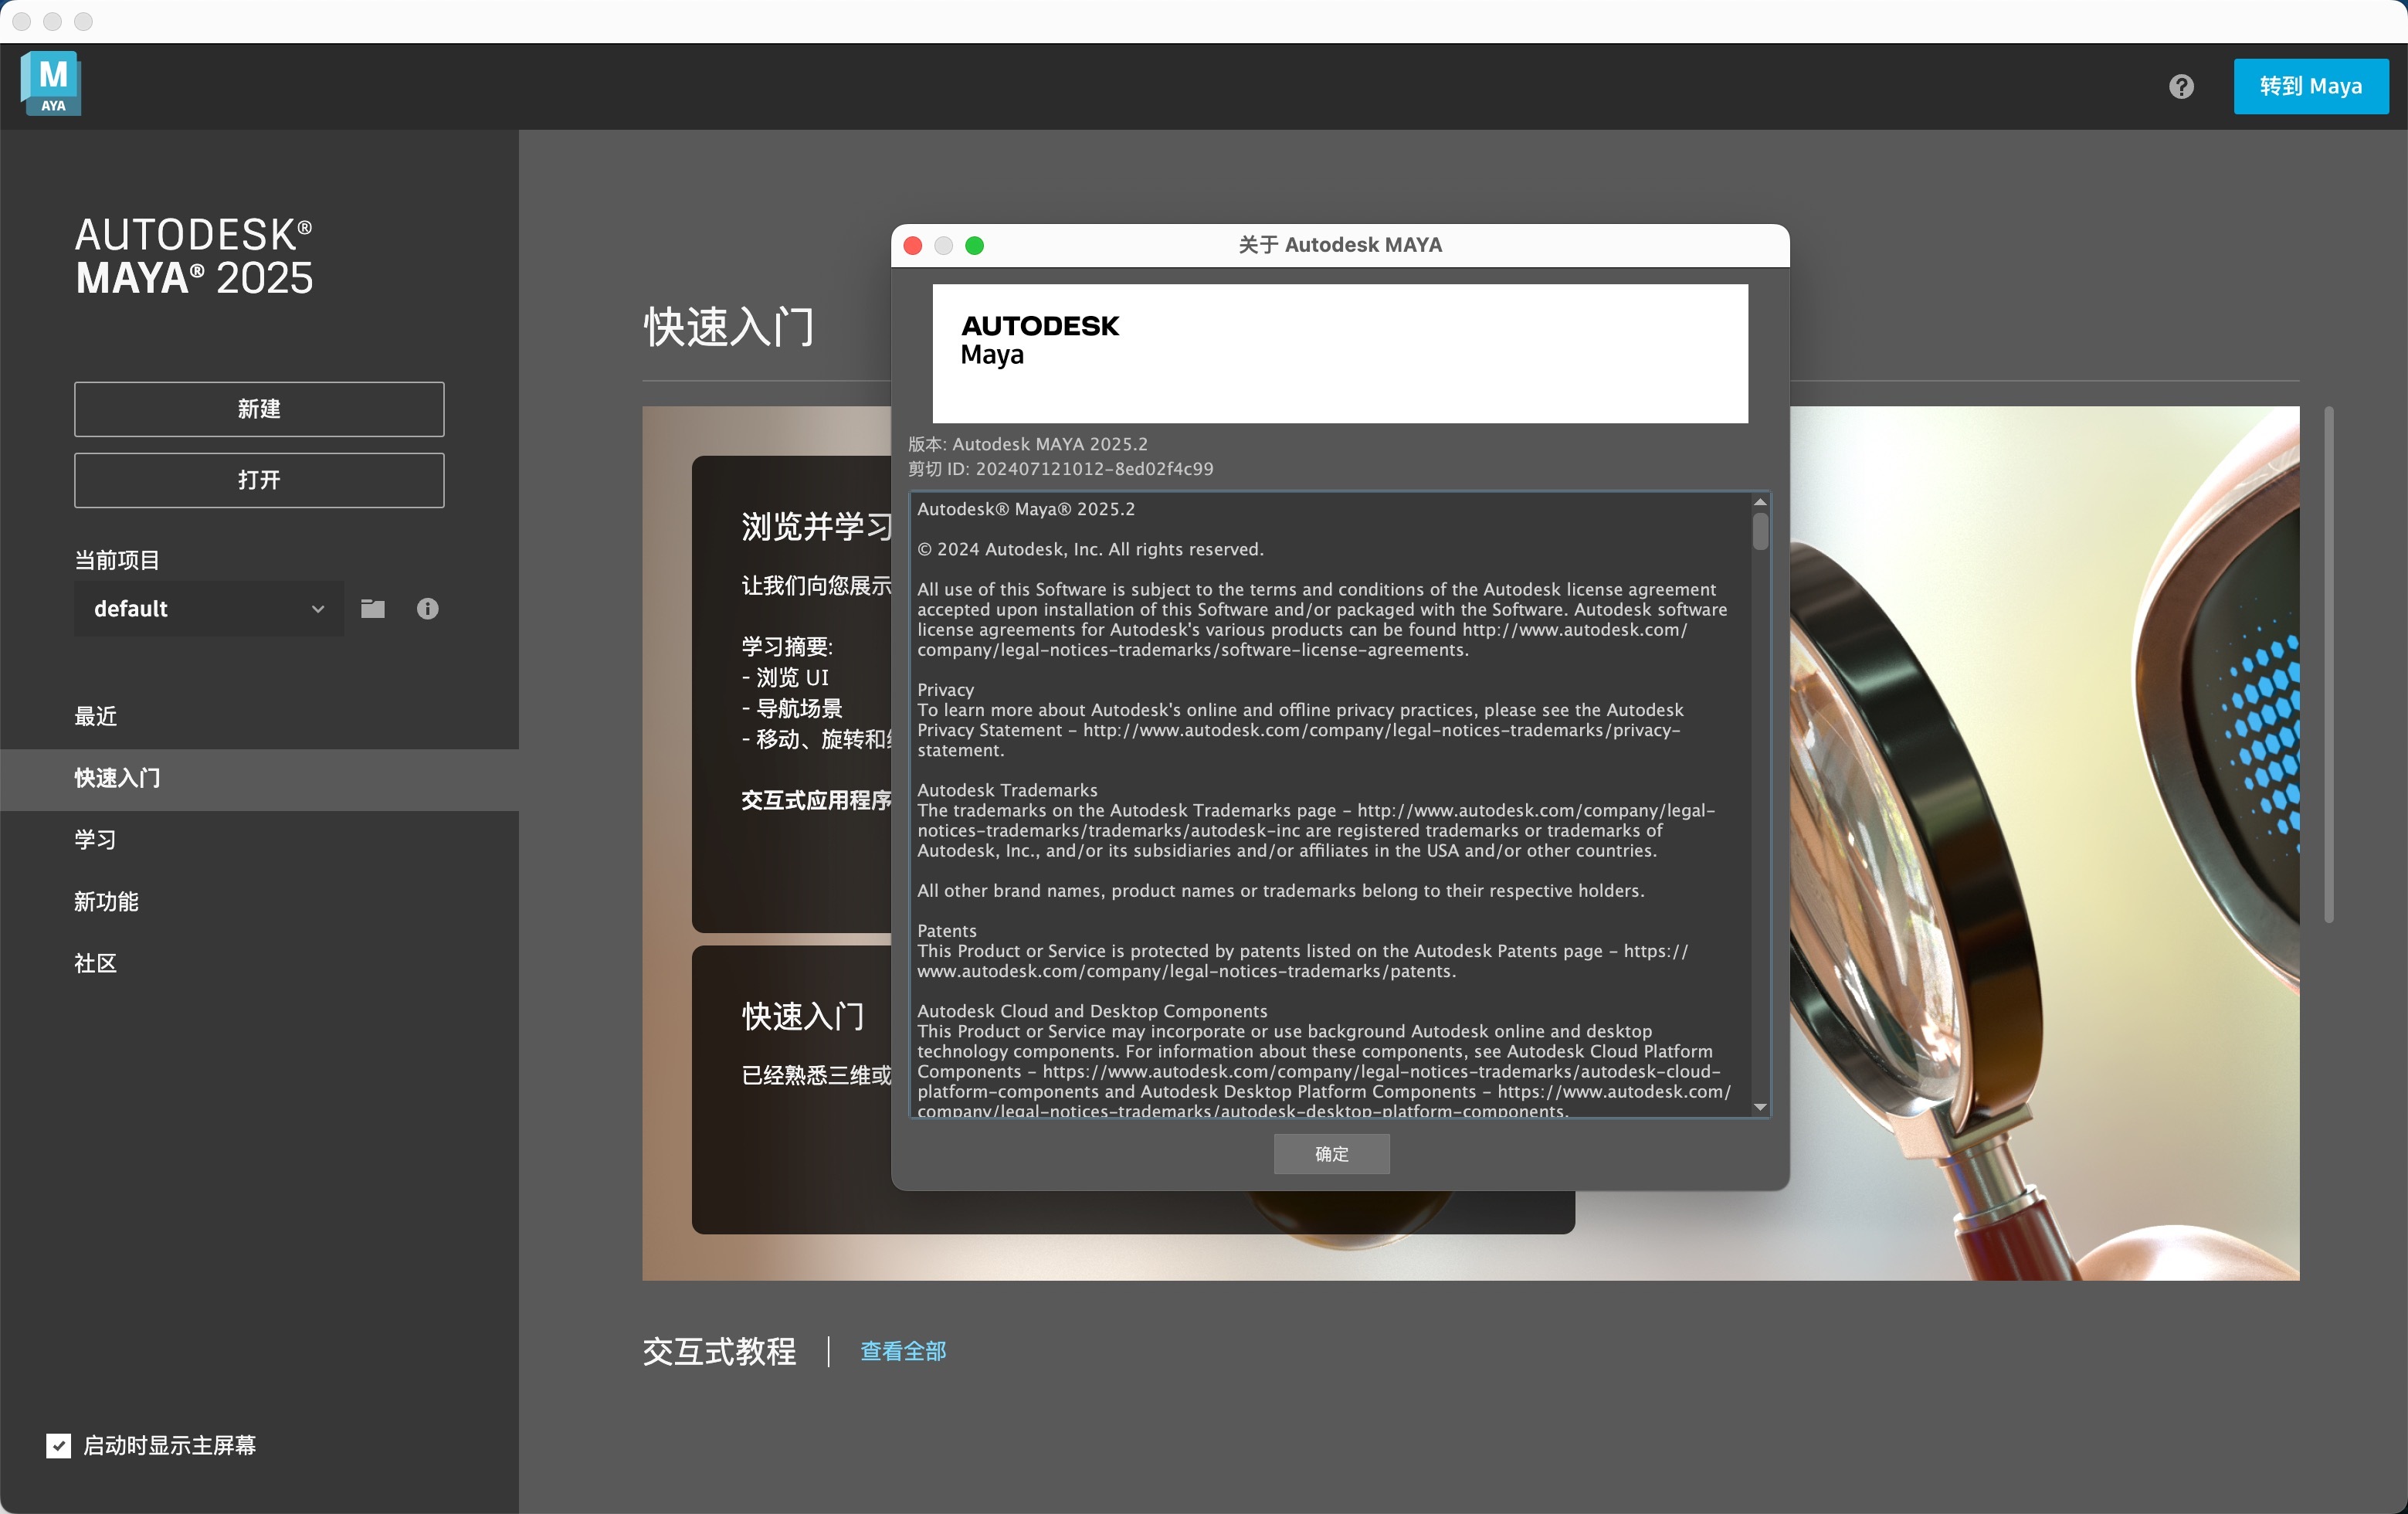Click the license text scrollbar up arrow
The image size is (2408, 1514).
(x=1760, y=502)
